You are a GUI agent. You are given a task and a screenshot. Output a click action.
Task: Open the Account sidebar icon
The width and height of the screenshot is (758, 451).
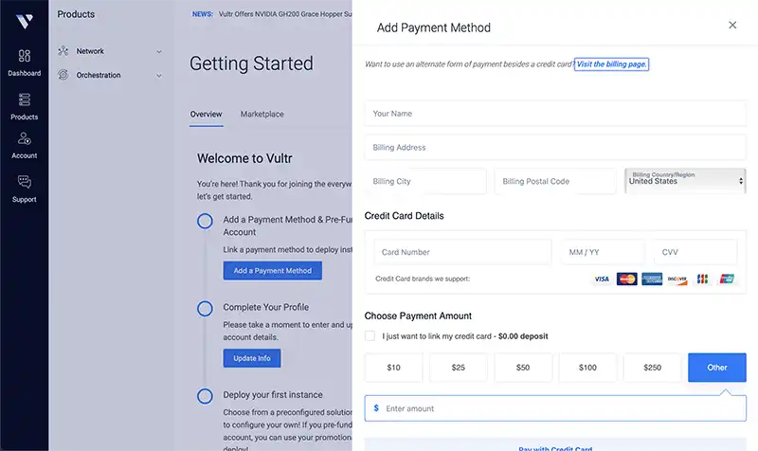[25, 138]
